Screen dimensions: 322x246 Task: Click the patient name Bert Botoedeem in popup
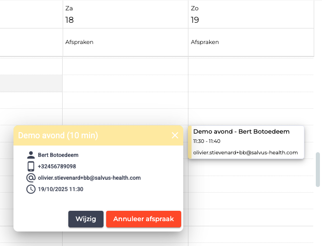[58, 155]
